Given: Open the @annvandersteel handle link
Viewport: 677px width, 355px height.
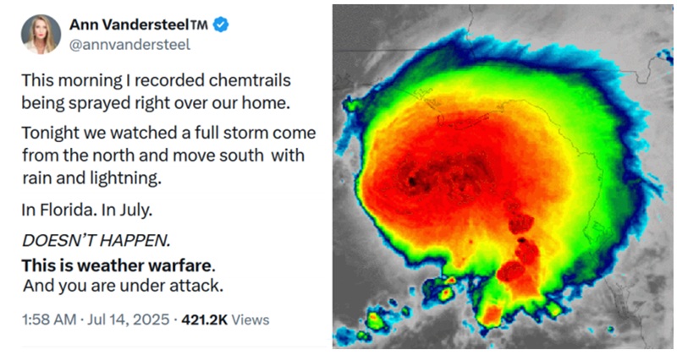Looking at the screenshot, I should (x=129, y=45).
